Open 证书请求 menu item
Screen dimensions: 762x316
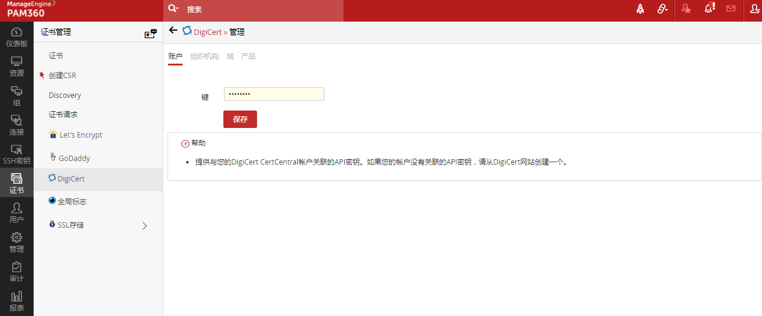click(x=63, y=114)
